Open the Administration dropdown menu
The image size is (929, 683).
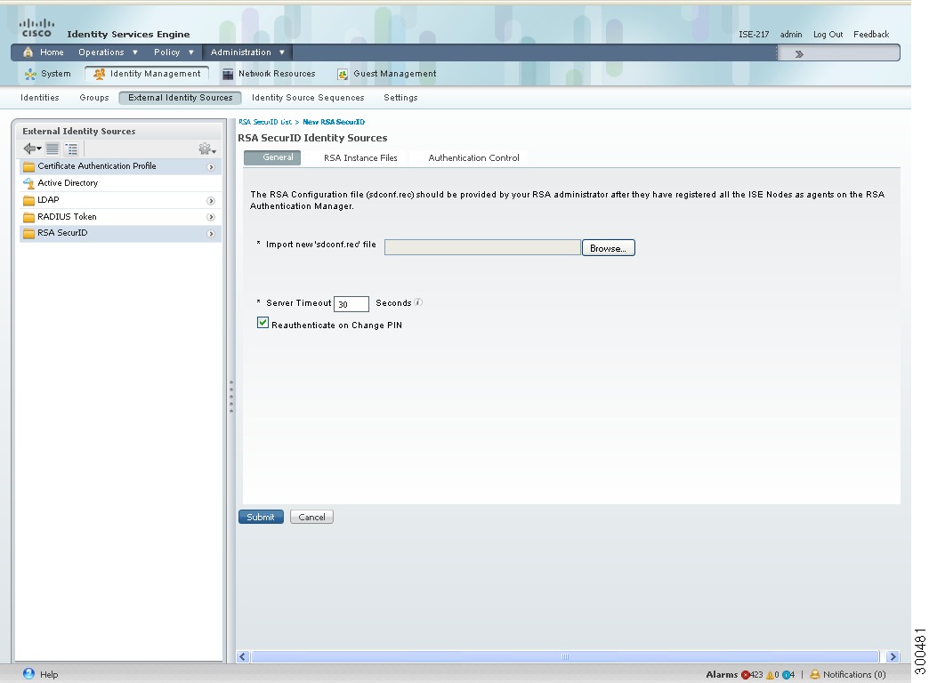pyautogui.click(x=247, y=52)
